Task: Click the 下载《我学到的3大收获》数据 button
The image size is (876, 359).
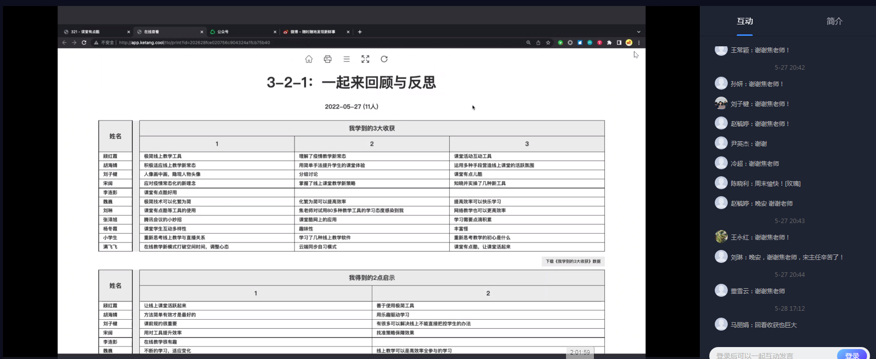Action: [x=573, y=261]
